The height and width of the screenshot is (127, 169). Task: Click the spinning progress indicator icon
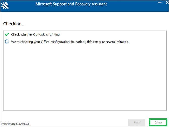pyautogui.click(x=7, y=42)
